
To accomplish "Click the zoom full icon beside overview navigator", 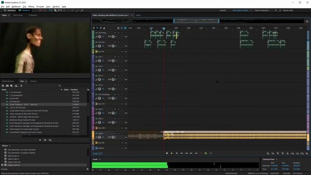I will click(307, 21).
